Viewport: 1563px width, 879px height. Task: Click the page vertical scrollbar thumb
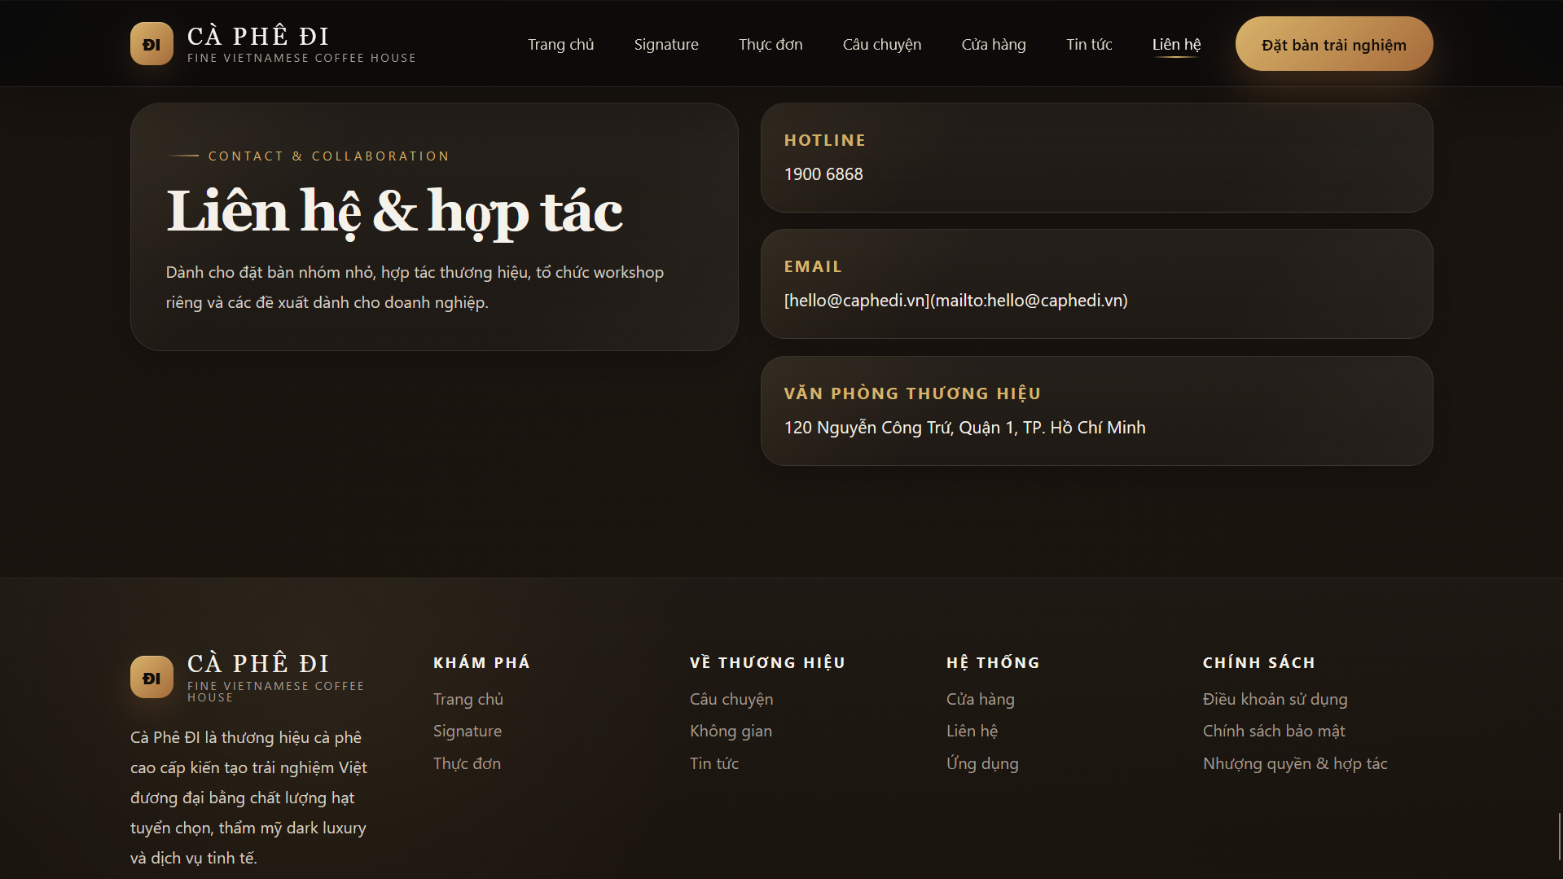1559,836
